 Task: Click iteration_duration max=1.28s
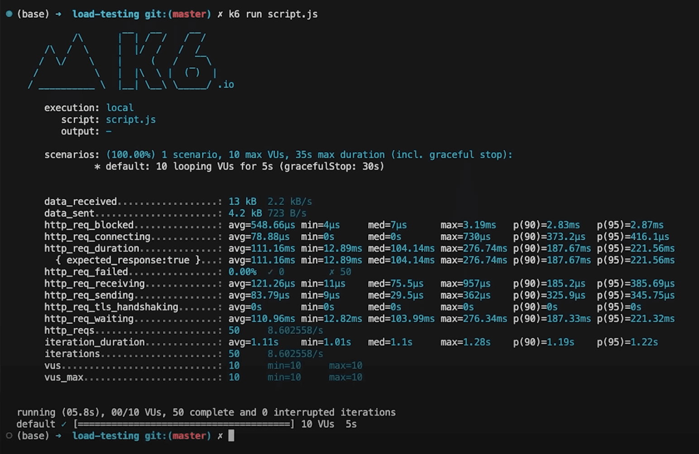pos(465,342)
